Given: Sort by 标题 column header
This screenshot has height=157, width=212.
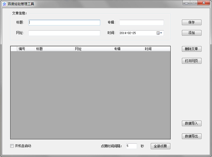Looking at the screenshot, I should pyautogui.click(x=54, y=49).
